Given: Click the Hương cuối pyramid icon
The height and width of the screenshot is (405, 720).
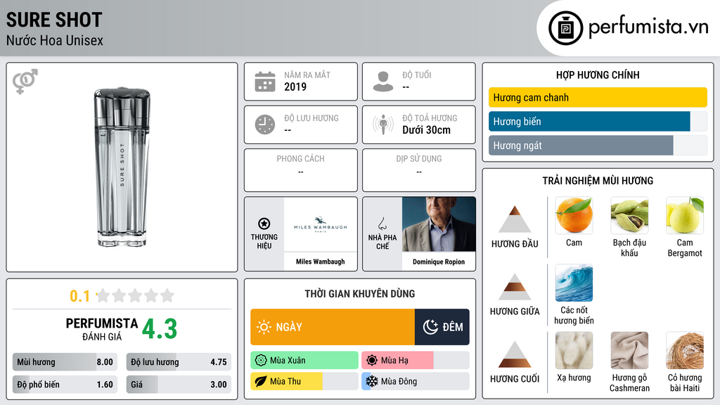Looking at the screenshot, I should tap(515, 354).
